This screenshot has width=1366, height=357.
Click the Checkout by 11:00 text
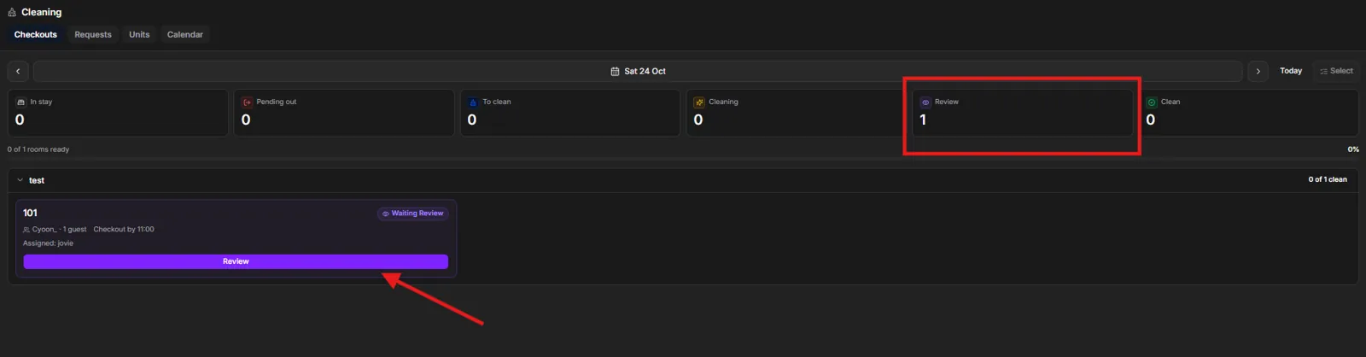pyautogui.click(x=124, y=229)
